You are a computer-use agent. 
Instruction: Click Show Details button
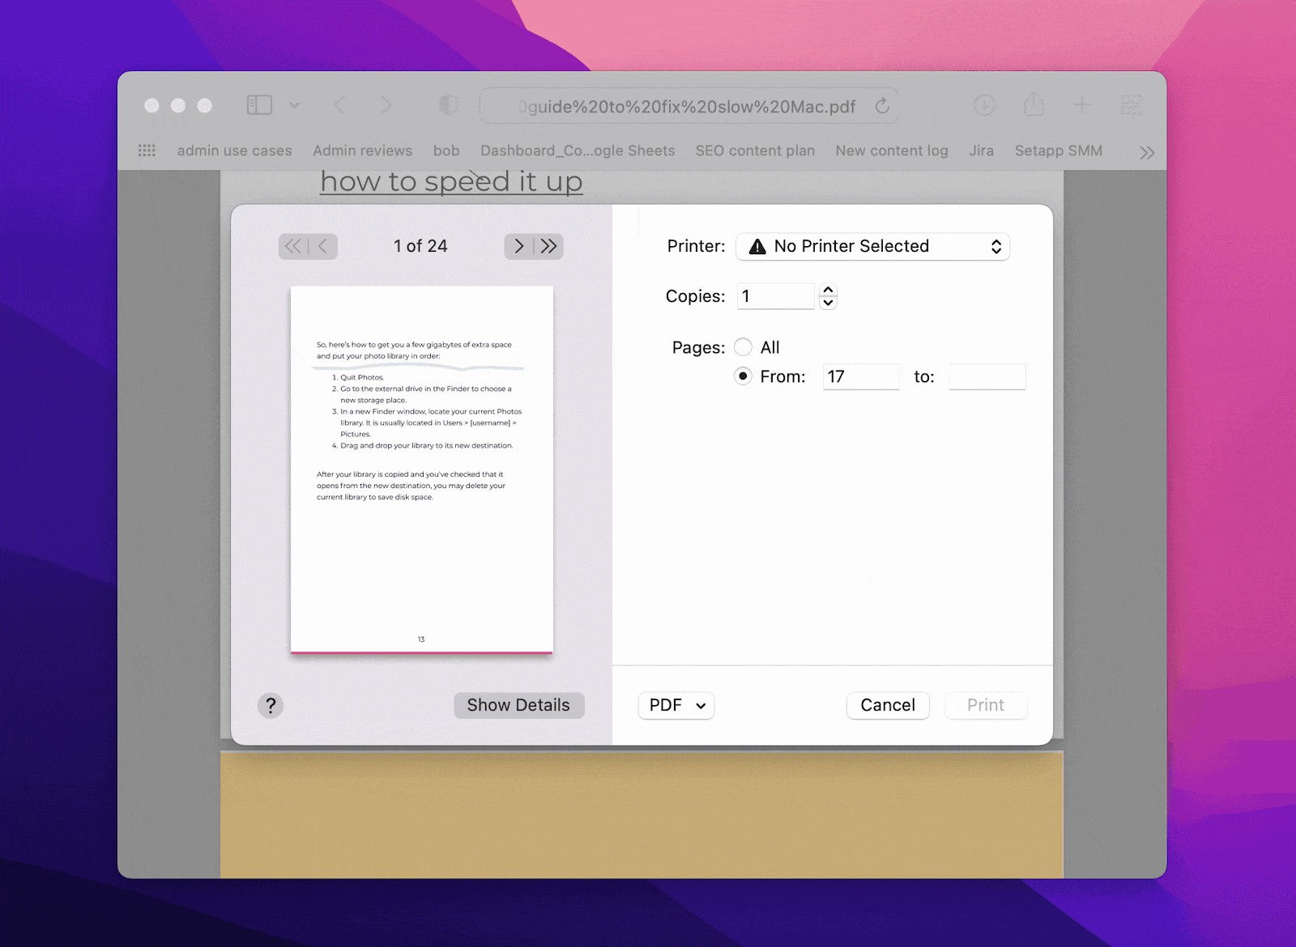[x=518, y=705]
